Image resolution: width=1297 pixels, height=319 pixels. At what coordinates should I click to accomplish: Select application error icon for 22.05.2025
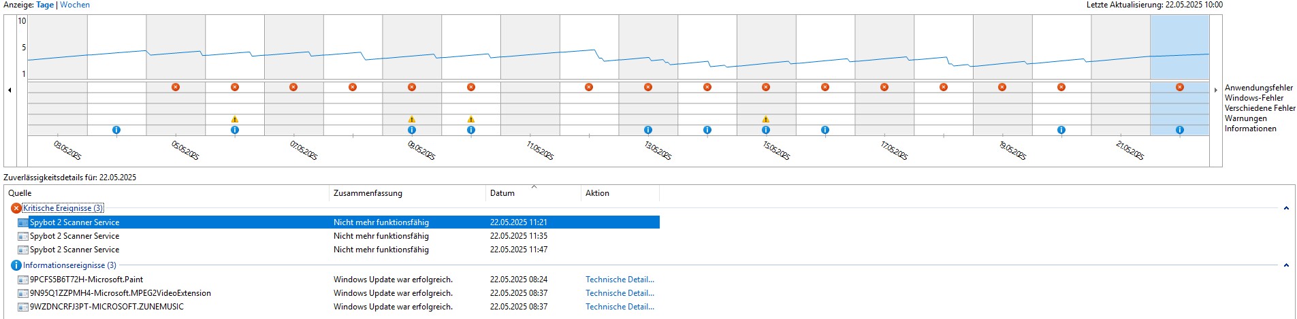pos(1180,87)
